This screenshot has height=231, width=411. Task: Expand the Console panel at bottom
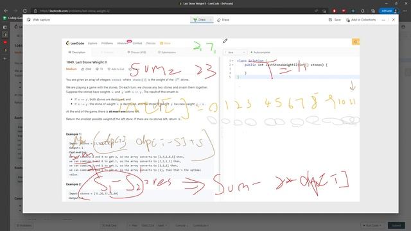(181, 225)
